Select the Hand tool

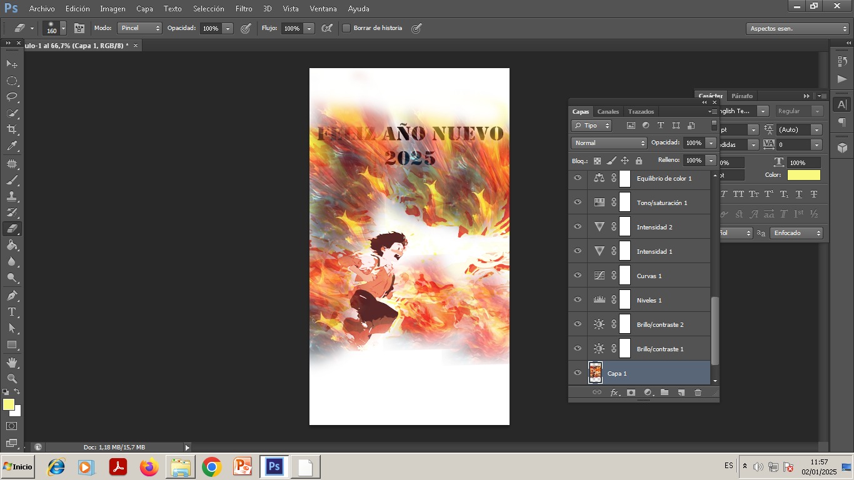12,362
